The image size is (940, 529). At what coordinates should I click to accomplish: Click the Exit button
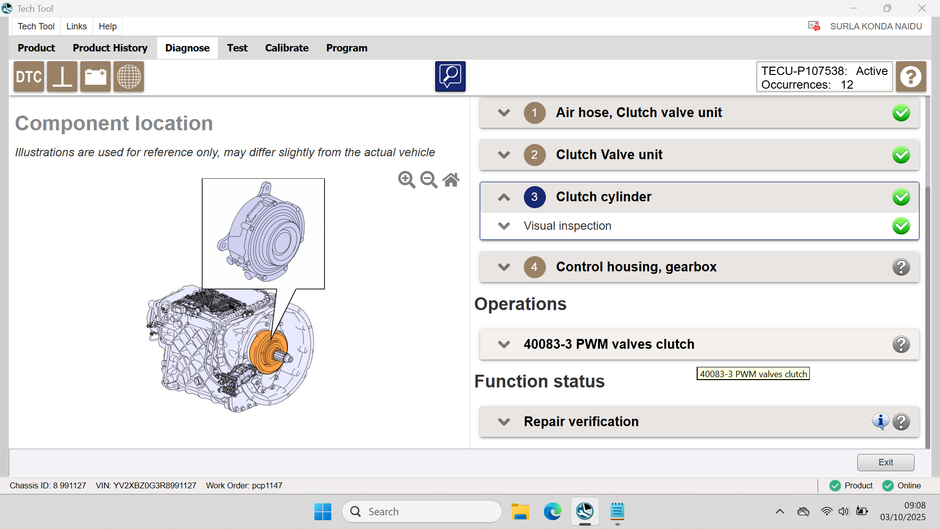tap(885, 462)
